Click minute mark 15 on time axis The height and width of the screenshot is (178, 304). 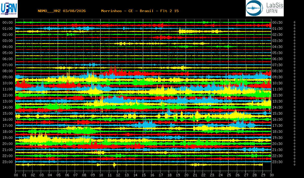point(144,175)
